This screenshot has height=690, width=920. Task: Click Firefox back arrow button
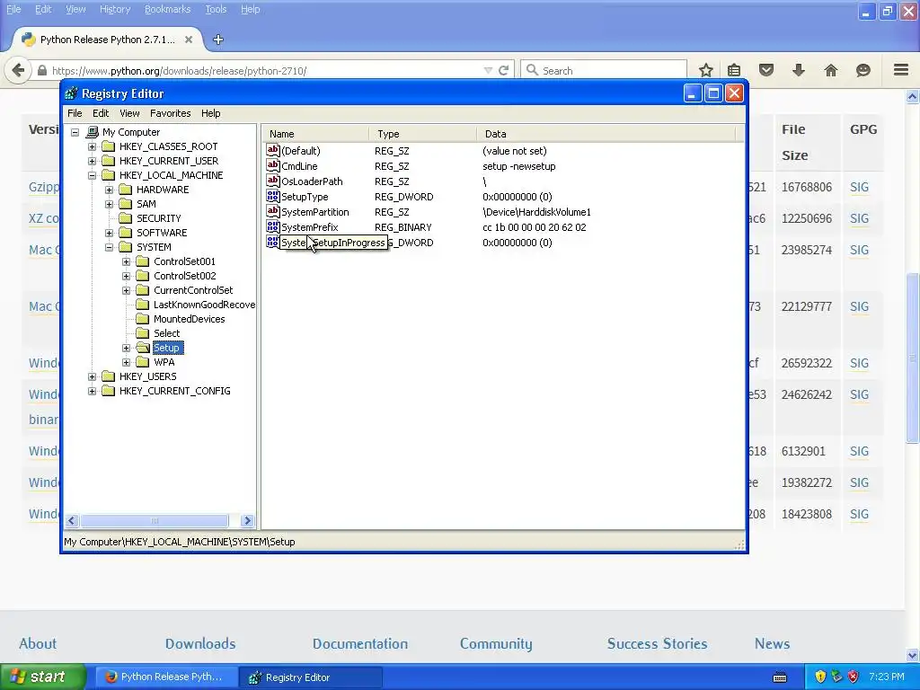point(18,70)
